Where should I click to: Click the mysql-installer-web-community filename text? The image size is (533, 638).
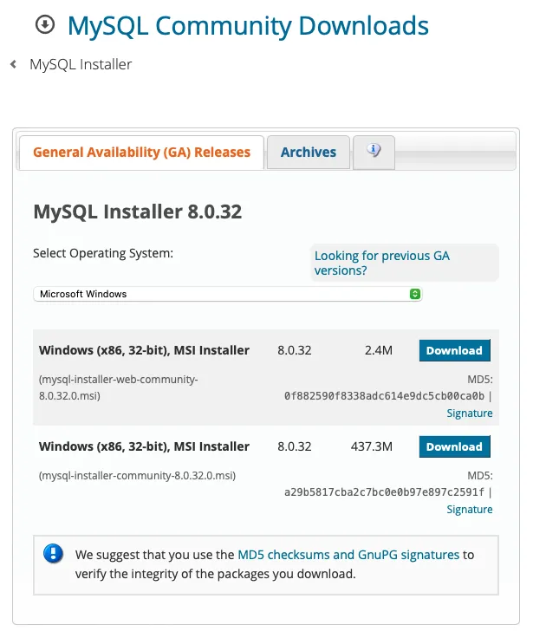(x=119, y=387)
